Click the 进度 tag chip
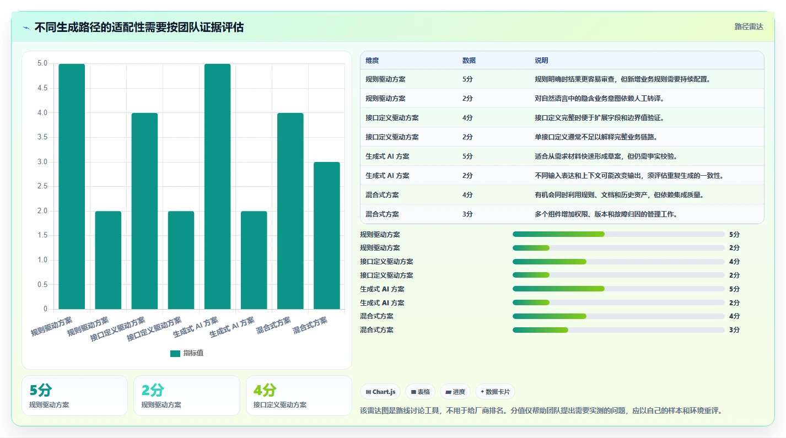 pyautogui.click(x=455, y=392)
